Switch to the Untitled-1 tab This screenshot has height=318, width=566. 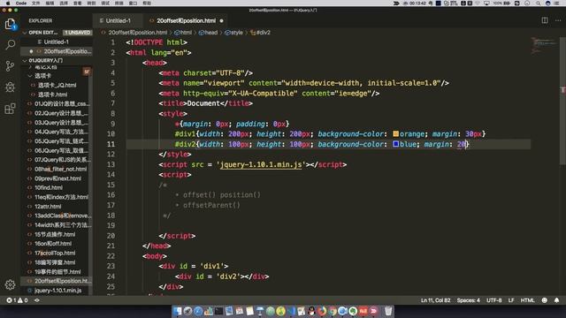(x=118, y=21)
